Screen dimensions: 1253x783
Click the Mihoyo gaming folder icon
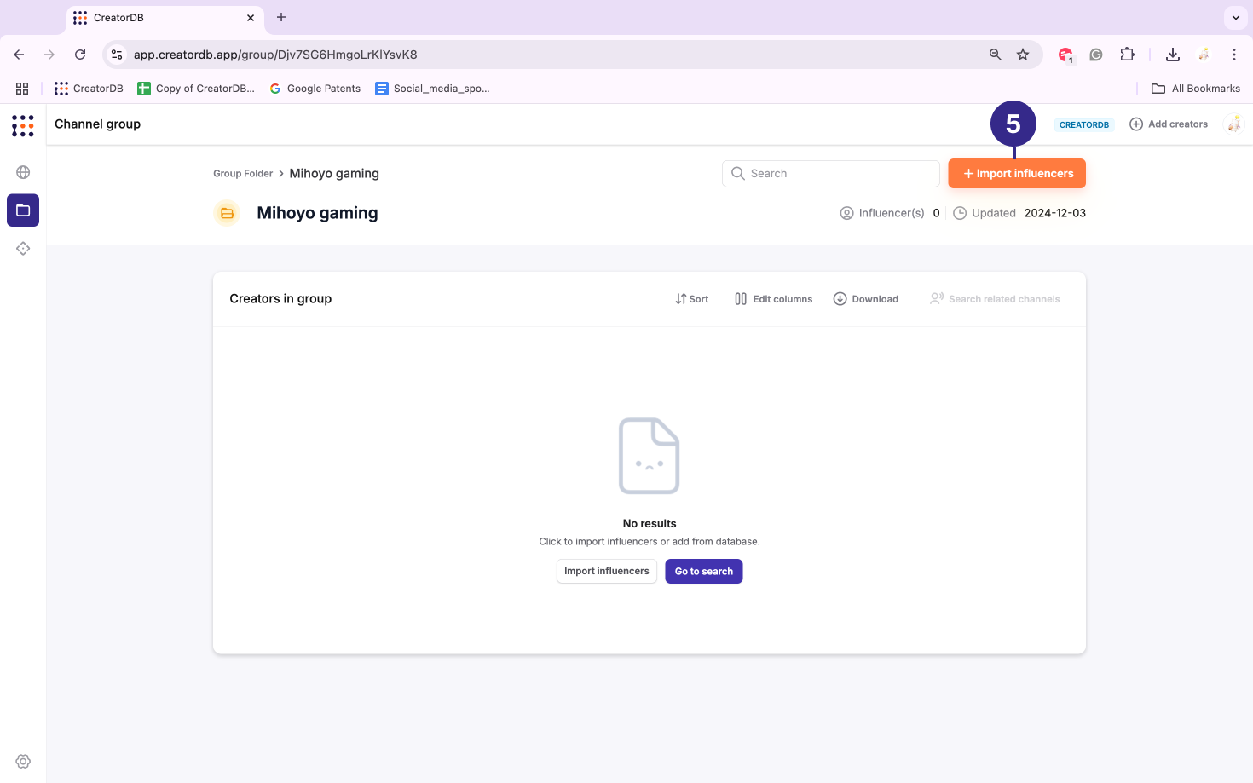point(227,213)
